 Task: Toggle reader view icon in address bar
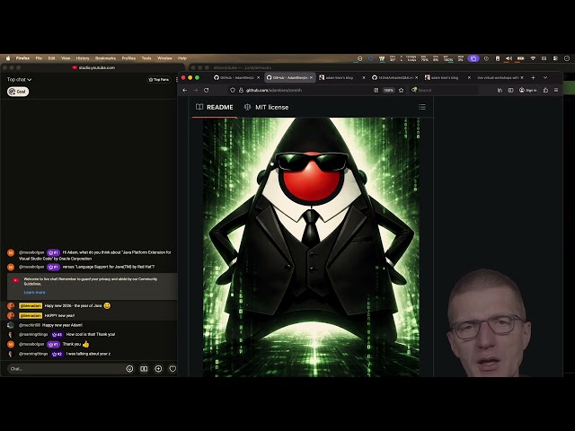pos(376,90)
